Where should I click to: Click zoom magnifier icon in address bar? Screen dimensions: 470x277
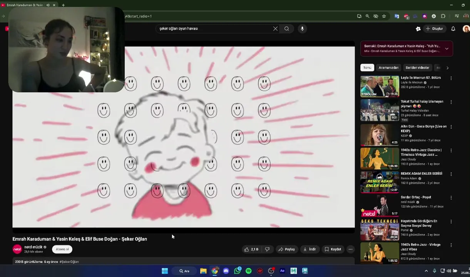click(367, 16)
